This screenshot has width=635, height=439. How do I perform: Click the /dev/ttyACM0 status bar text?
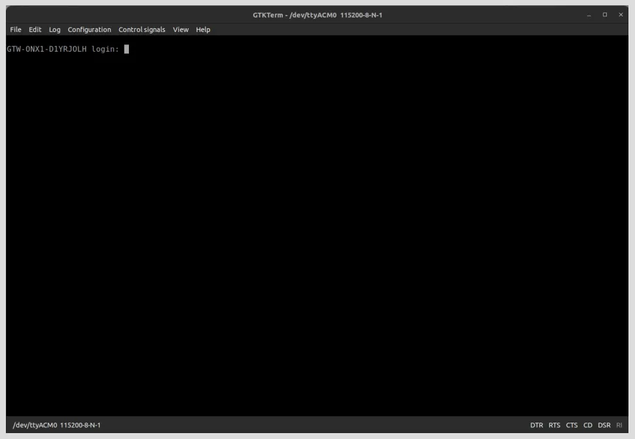pyautogui.click(x=57, y=425)
